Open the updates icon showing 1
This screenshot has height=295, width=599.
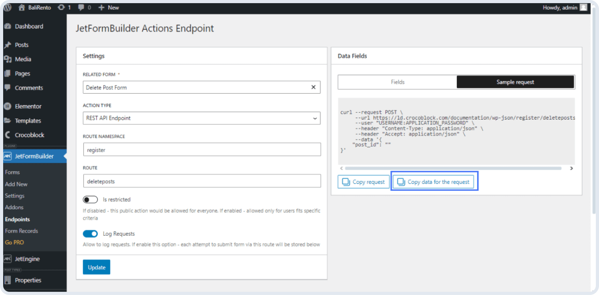point(61,7)
